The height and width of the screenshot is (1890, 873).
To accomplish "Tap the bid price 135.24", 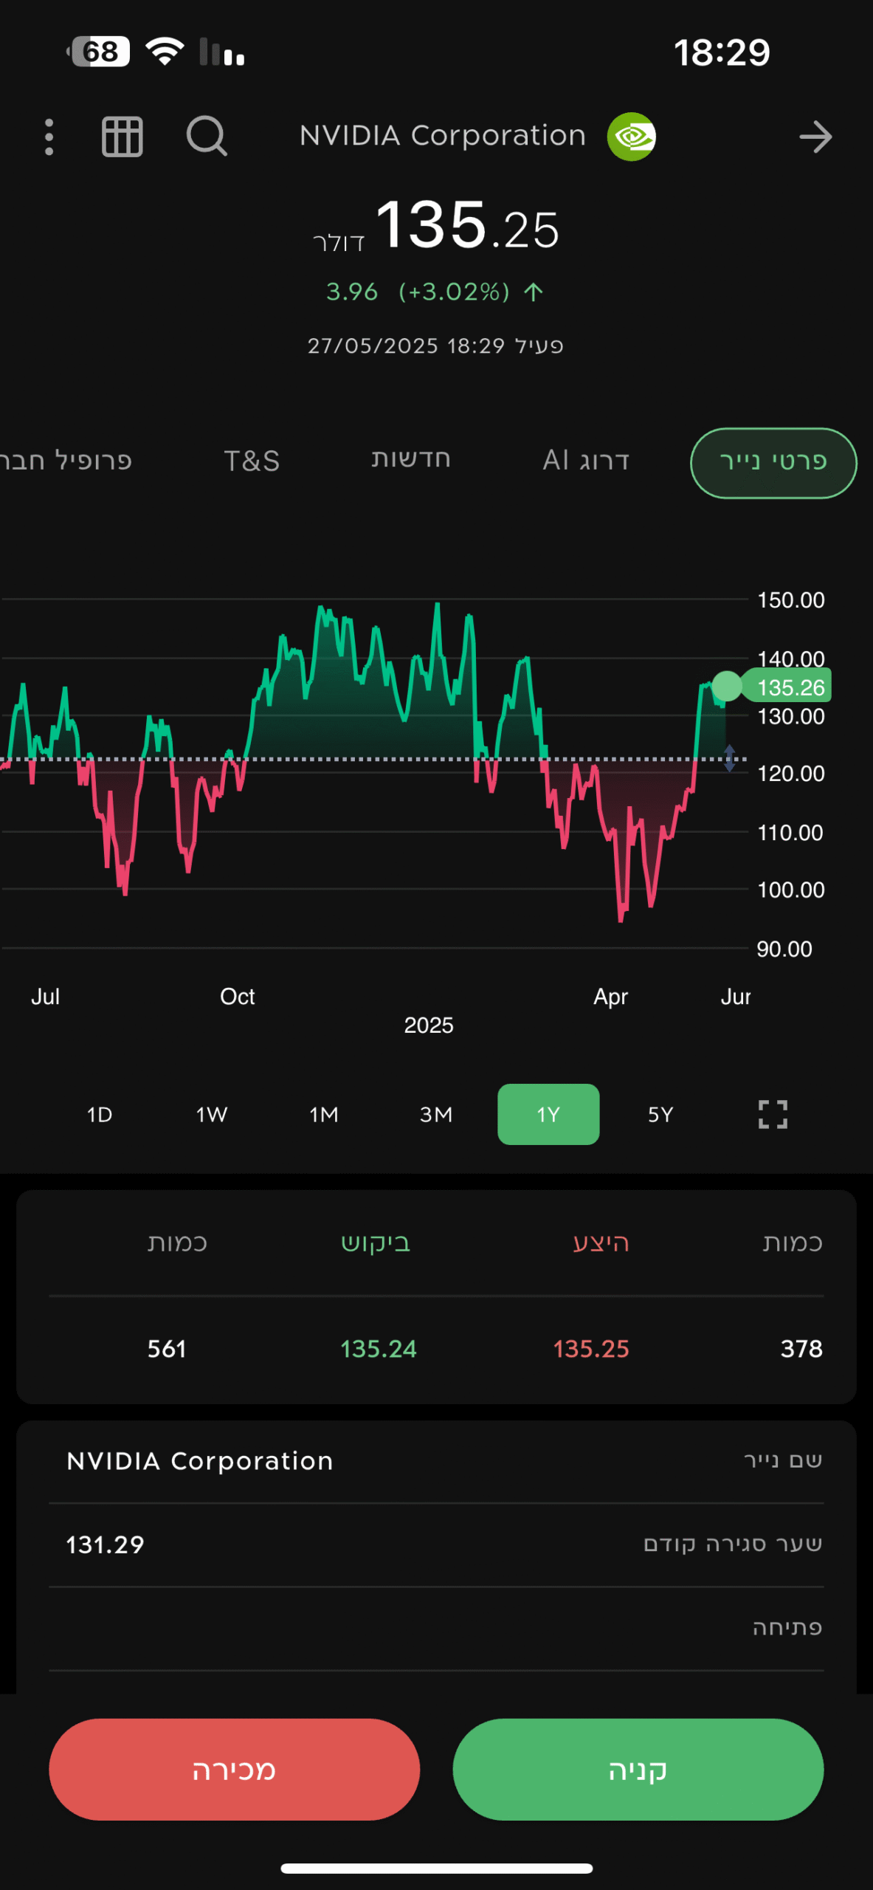I will pyautogui.click(x=379, y=1349).
